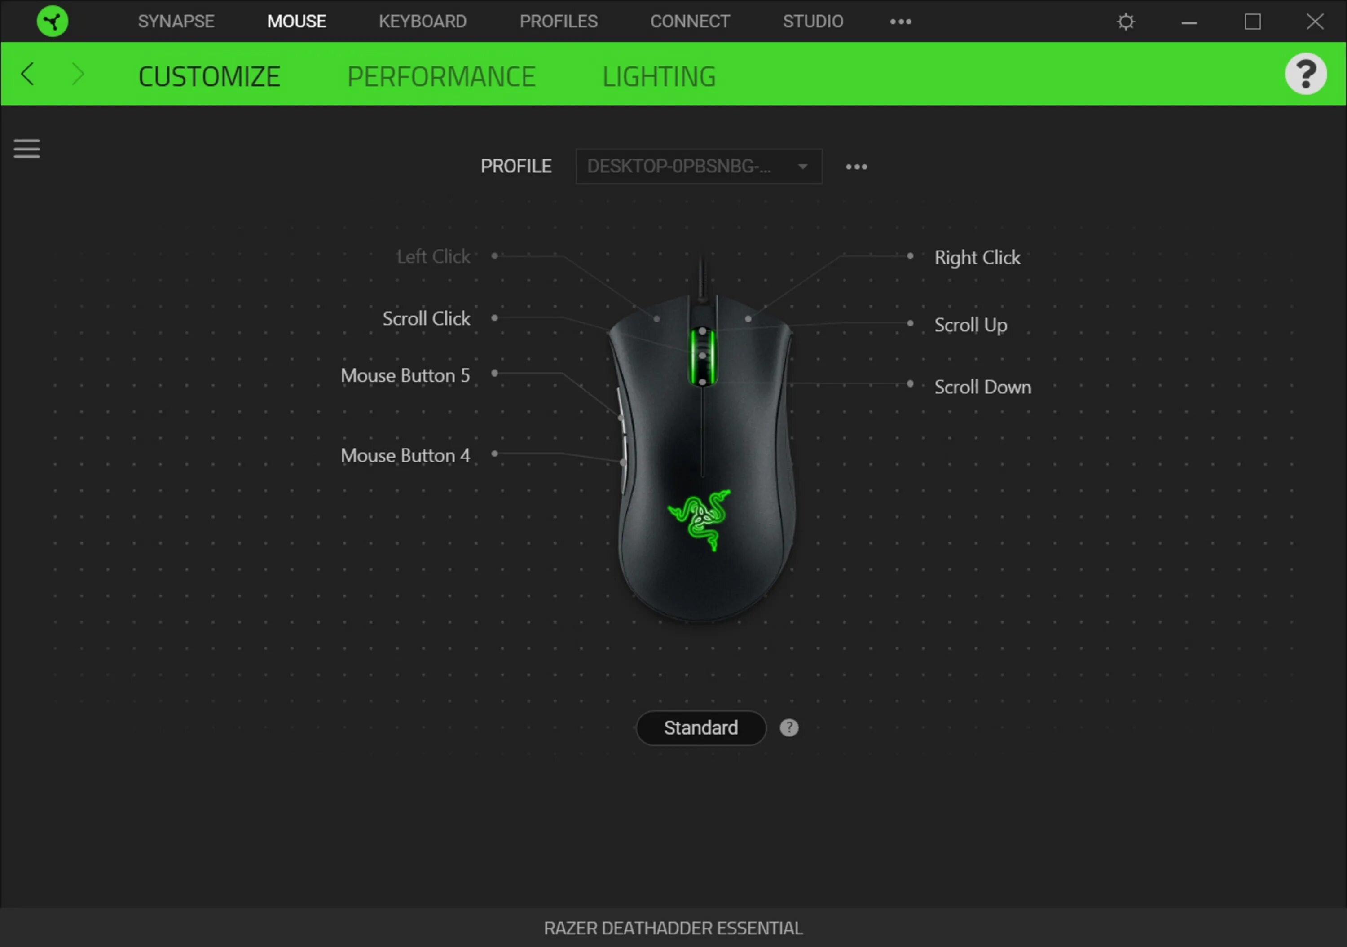
Task: Switch to the PERFORMANCE tab
Action: [440, 77]
